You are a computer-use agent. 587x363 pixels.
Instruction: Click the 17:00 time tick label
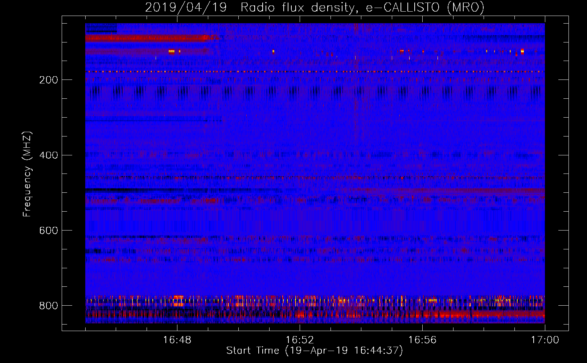pyautogui.click(x=545, y=340)
